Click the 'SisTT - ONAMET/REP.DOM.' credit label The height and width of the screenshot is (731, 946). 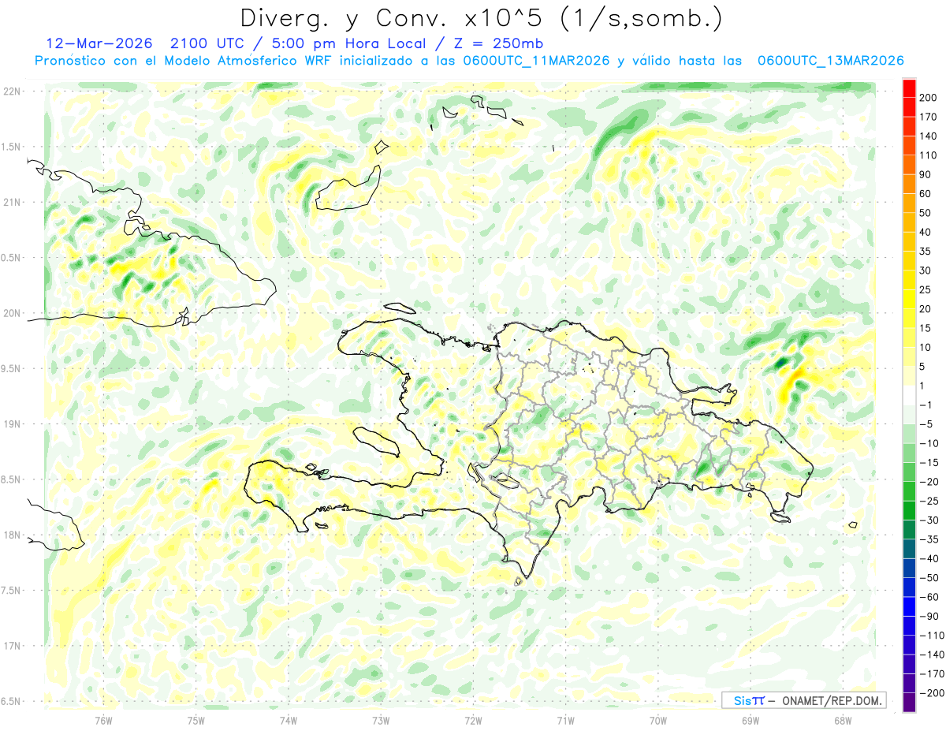(x=803, y=700)
